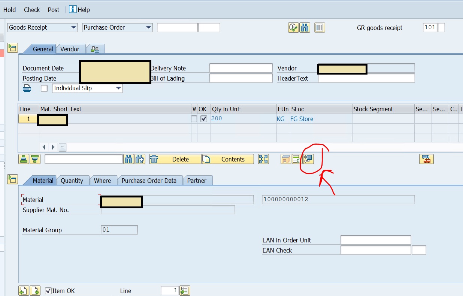463x296 pixels.
Task: Click the printer icon under Posting Date
Action: click(x=27, y=88)
